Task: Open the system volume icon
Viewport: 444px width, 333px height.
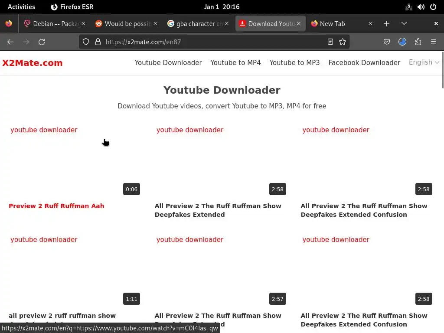Action: point(421,7)
